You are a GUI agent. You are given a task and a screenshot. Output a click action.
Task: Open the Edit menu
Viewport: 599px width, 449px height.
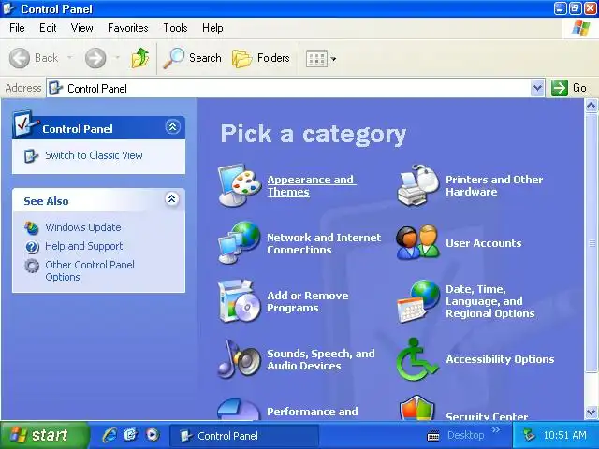(48, 28)
